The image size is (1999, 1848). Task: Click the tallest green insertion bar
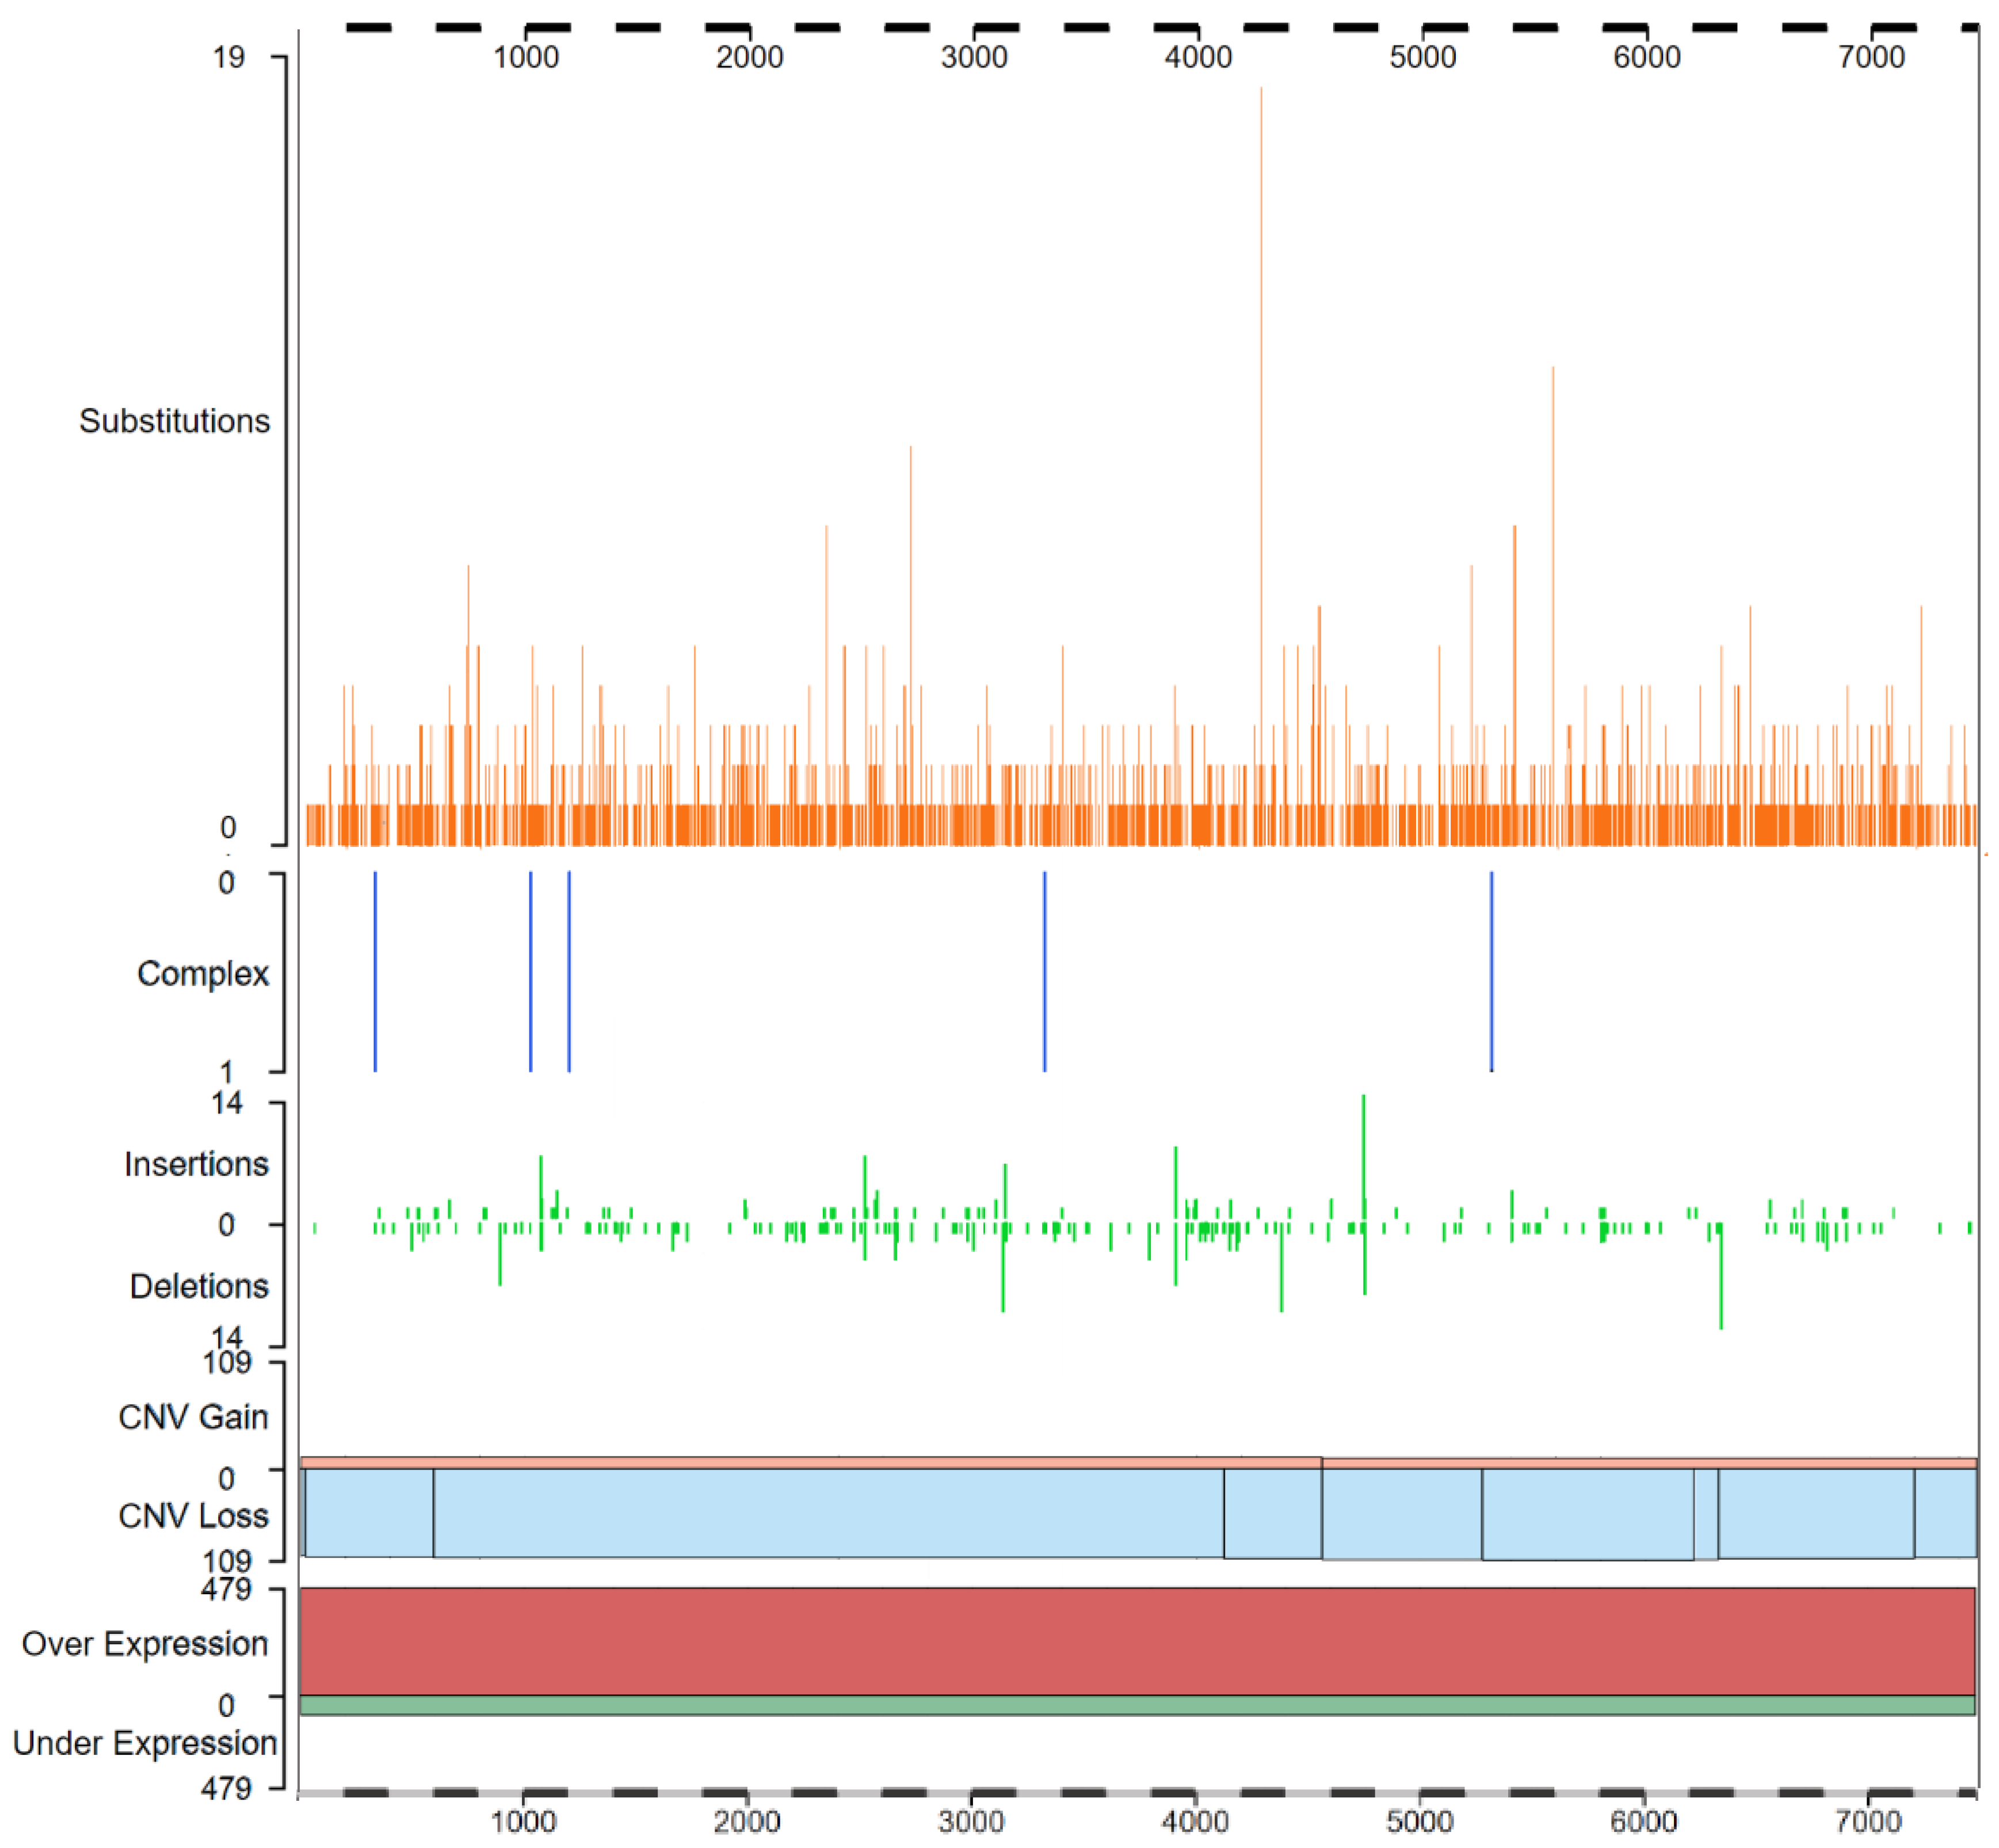[1363, 1150]
